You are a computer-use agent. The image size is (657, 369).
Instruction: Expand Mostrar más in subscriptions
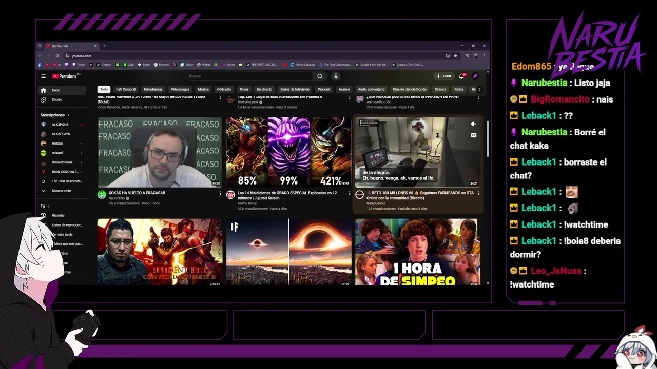pos(63,191)
